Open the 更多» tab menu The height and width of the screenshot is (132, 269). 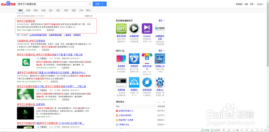[89, 10]
